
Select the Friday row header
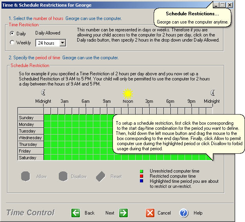pos(31,151)
